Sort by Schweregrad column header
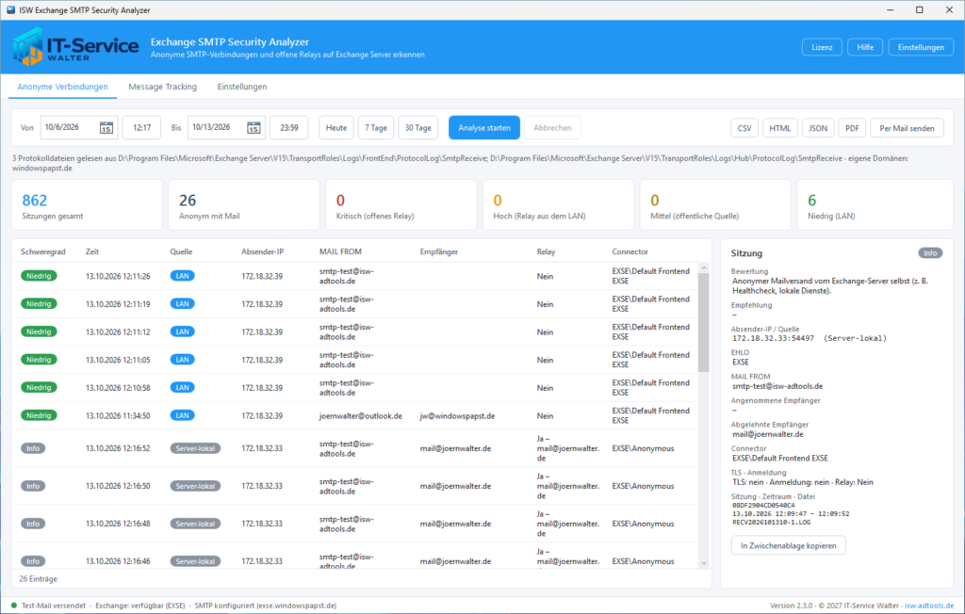The image size is (965, 614). click(x=43, y=251)
